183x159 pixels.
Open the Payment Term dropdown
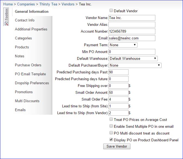123,45
